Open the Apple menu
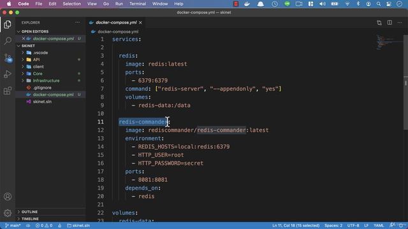The image size is (408, 229). click(x=9, y=4)
